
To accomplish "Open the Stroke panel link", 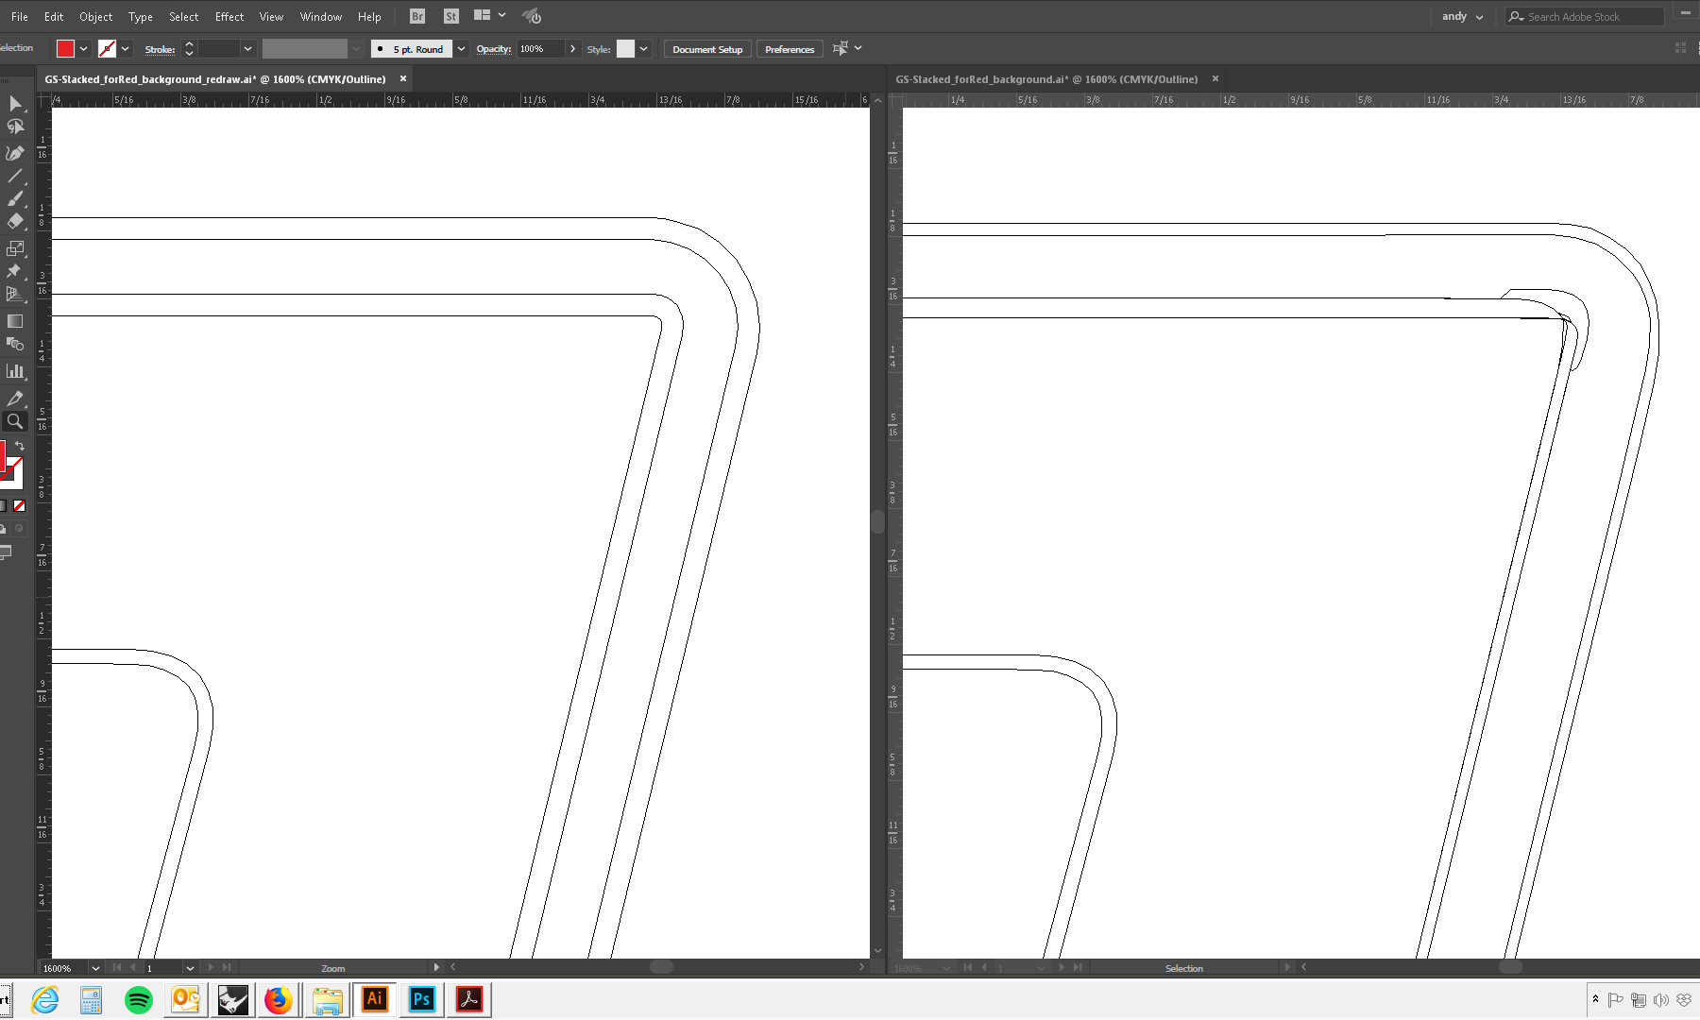I will (160, 49).
